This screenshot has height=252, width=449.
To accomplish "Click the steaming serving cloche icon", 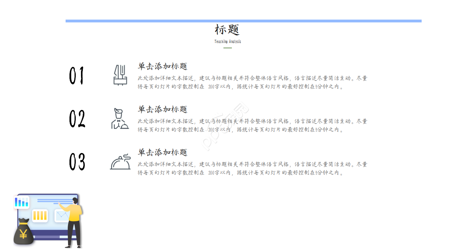I will [x=120, y=162].
